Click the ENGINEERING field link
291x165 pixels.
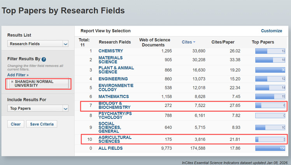[x=114, y=79]
